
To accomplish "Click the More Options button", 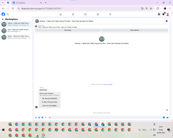I will point(135,30).
